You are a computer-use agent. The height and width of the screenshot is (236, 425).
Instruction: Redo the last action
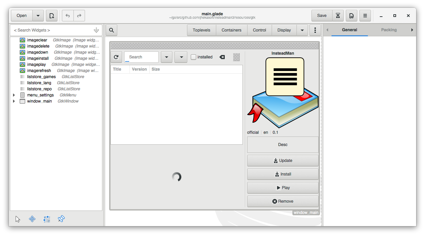point(79,16)
